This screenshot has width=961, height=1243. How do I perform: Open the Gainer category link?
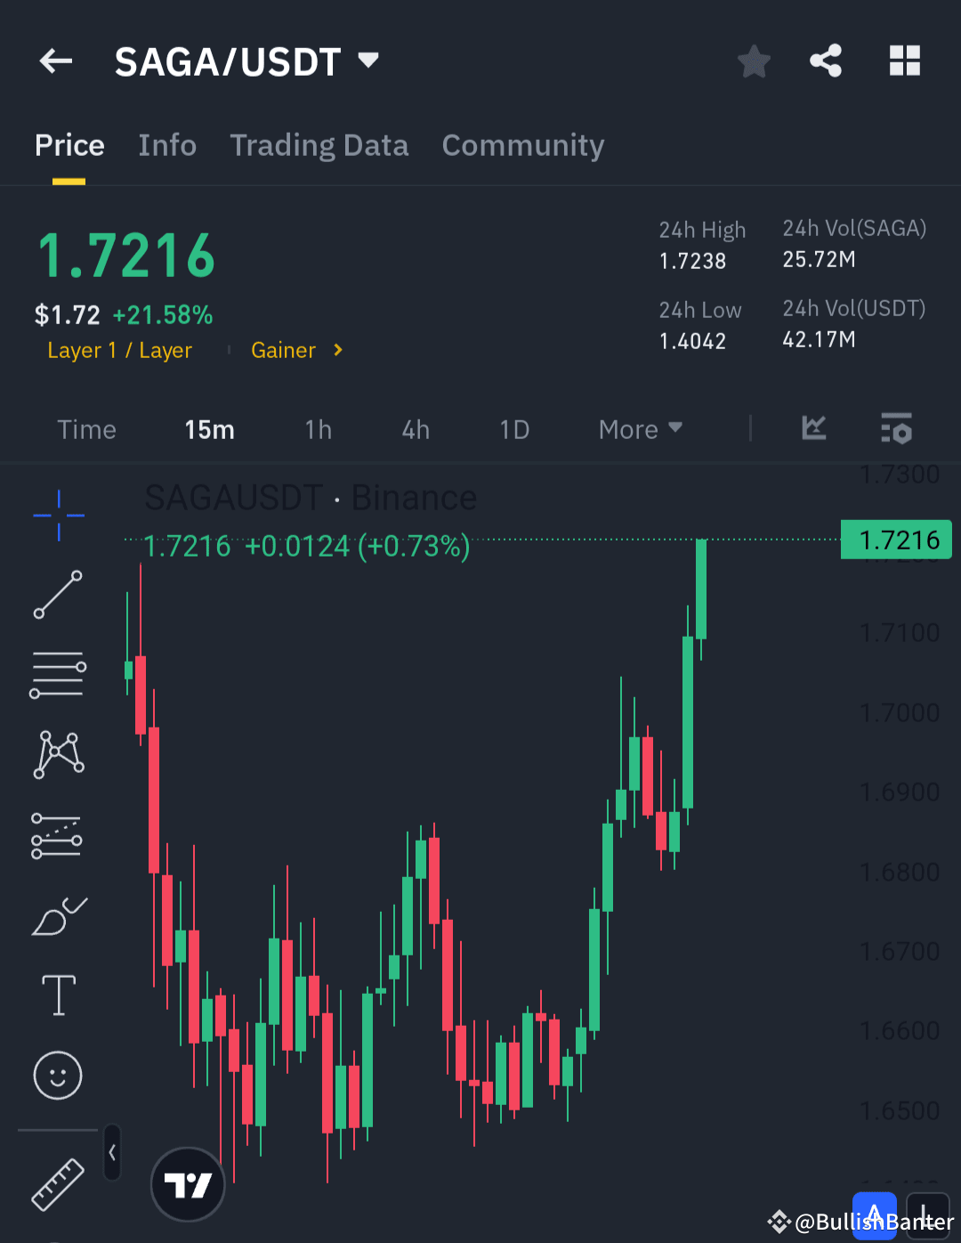283,350
